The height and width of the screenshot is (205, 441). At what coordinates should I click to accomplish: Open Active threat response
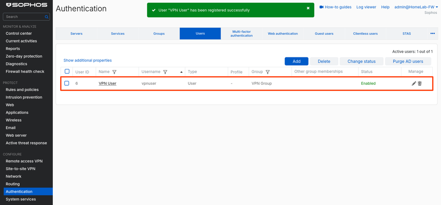tap(27, 143)
